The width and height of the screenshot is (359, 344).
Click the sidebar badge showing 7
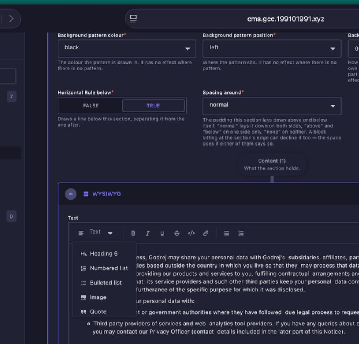12,97
